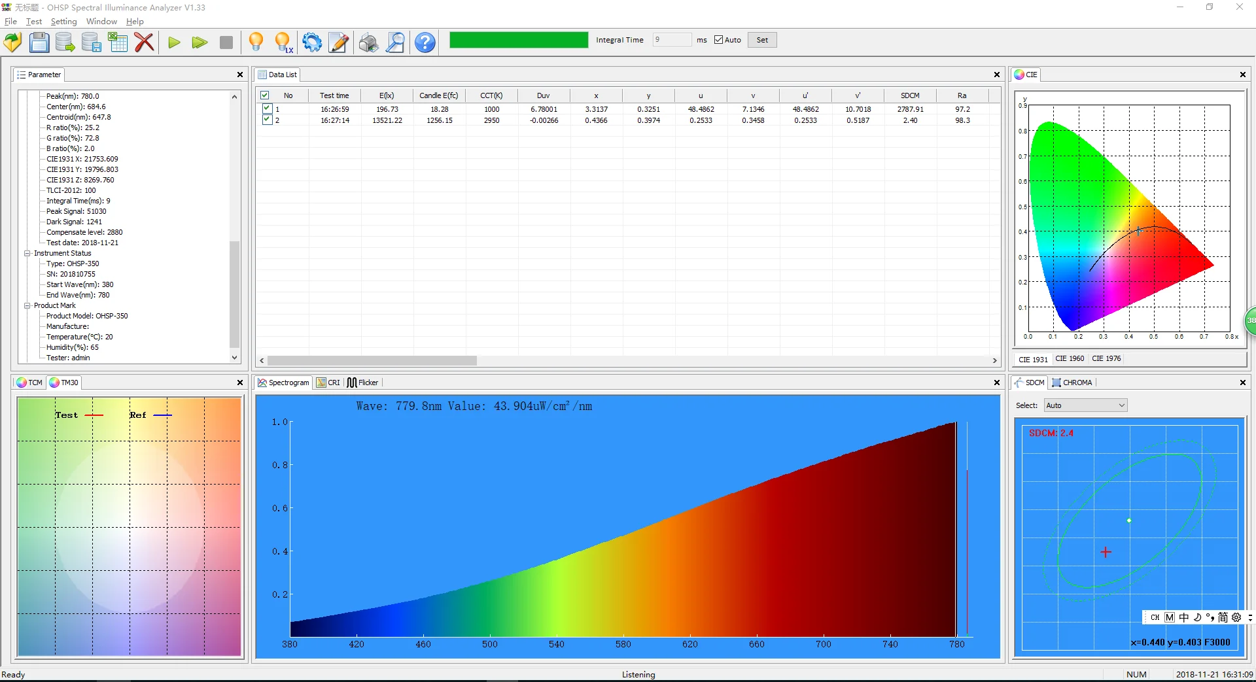Open a file using the Open icon
This screenshot has width=1256, height=682.
pos(12,42)
